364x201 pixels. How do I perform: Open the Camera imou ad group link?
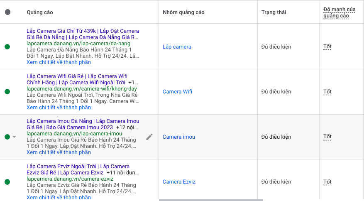click(x=178, y=137)
